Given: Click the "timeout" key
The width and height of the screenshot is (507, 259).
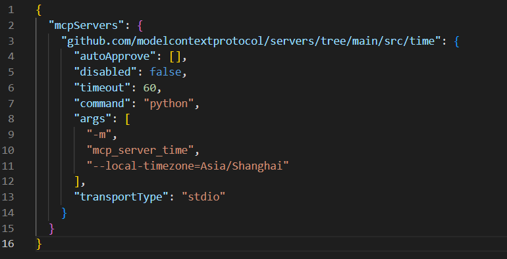Looking at the screenshot, I should coord(103,88).
